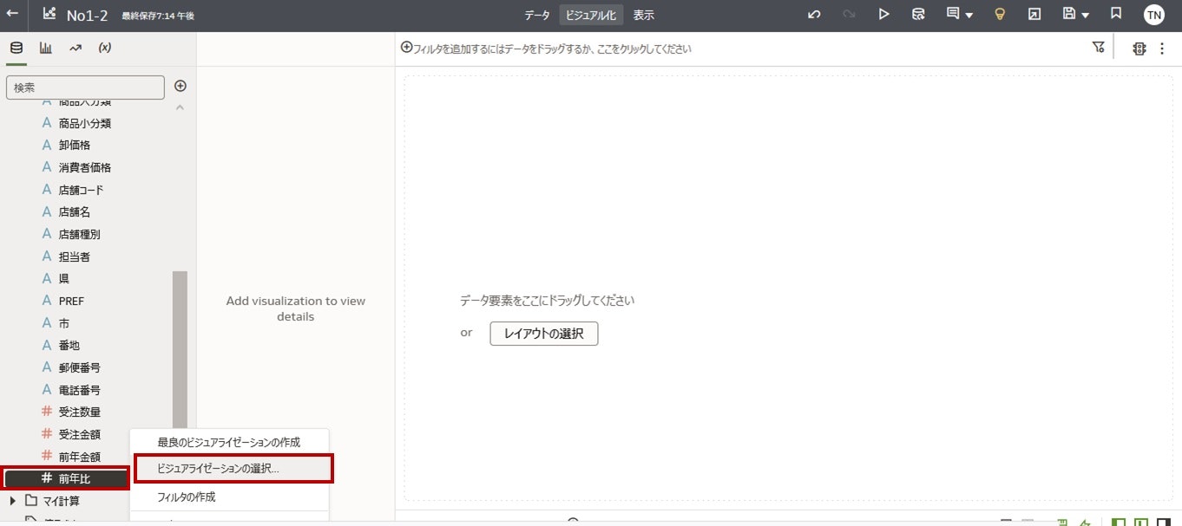
Task: Click the filter bar settings funnel icon
Action: [1099, 48]
